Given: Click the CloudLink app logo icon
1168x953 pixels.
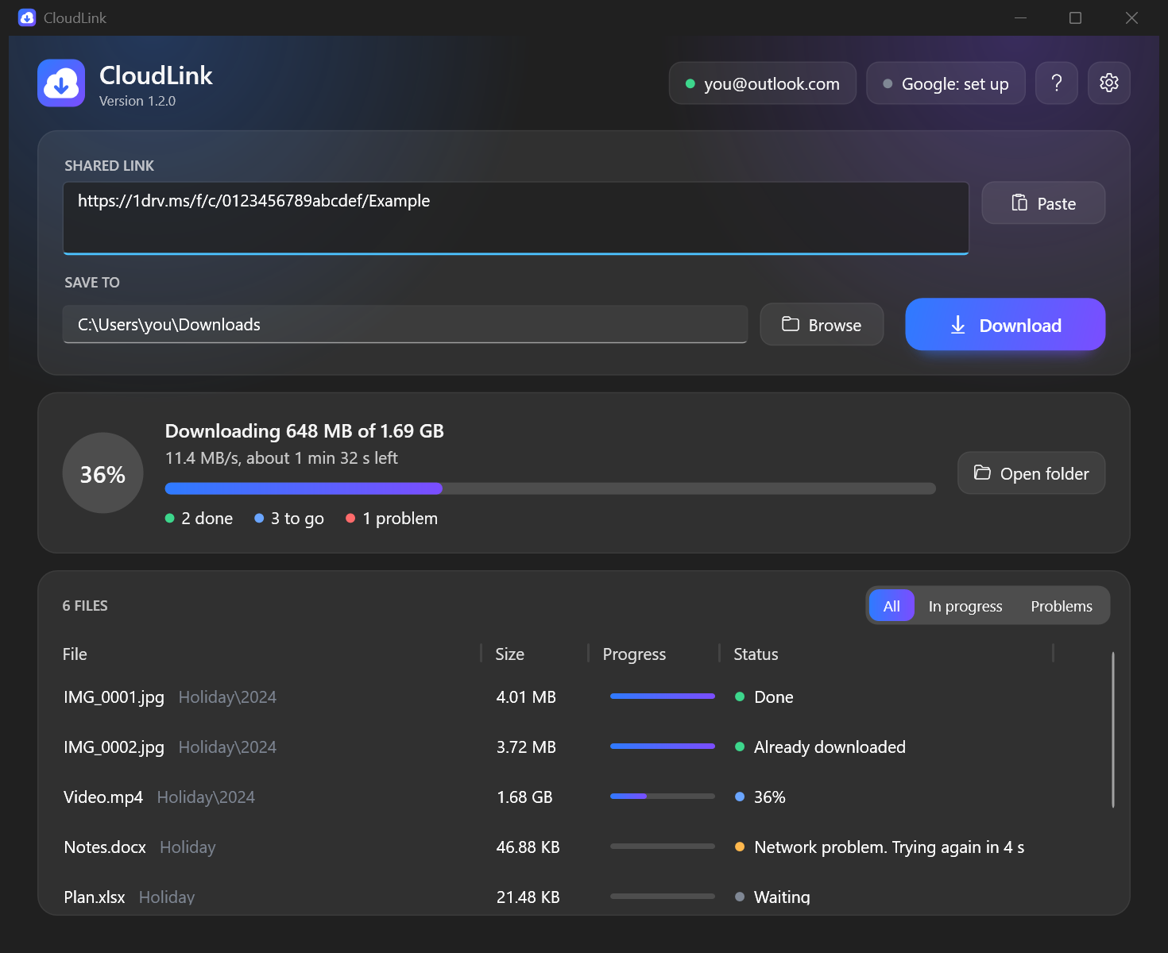Looking at the screenshot, I should pyautogui.click(x=61, y=83).
